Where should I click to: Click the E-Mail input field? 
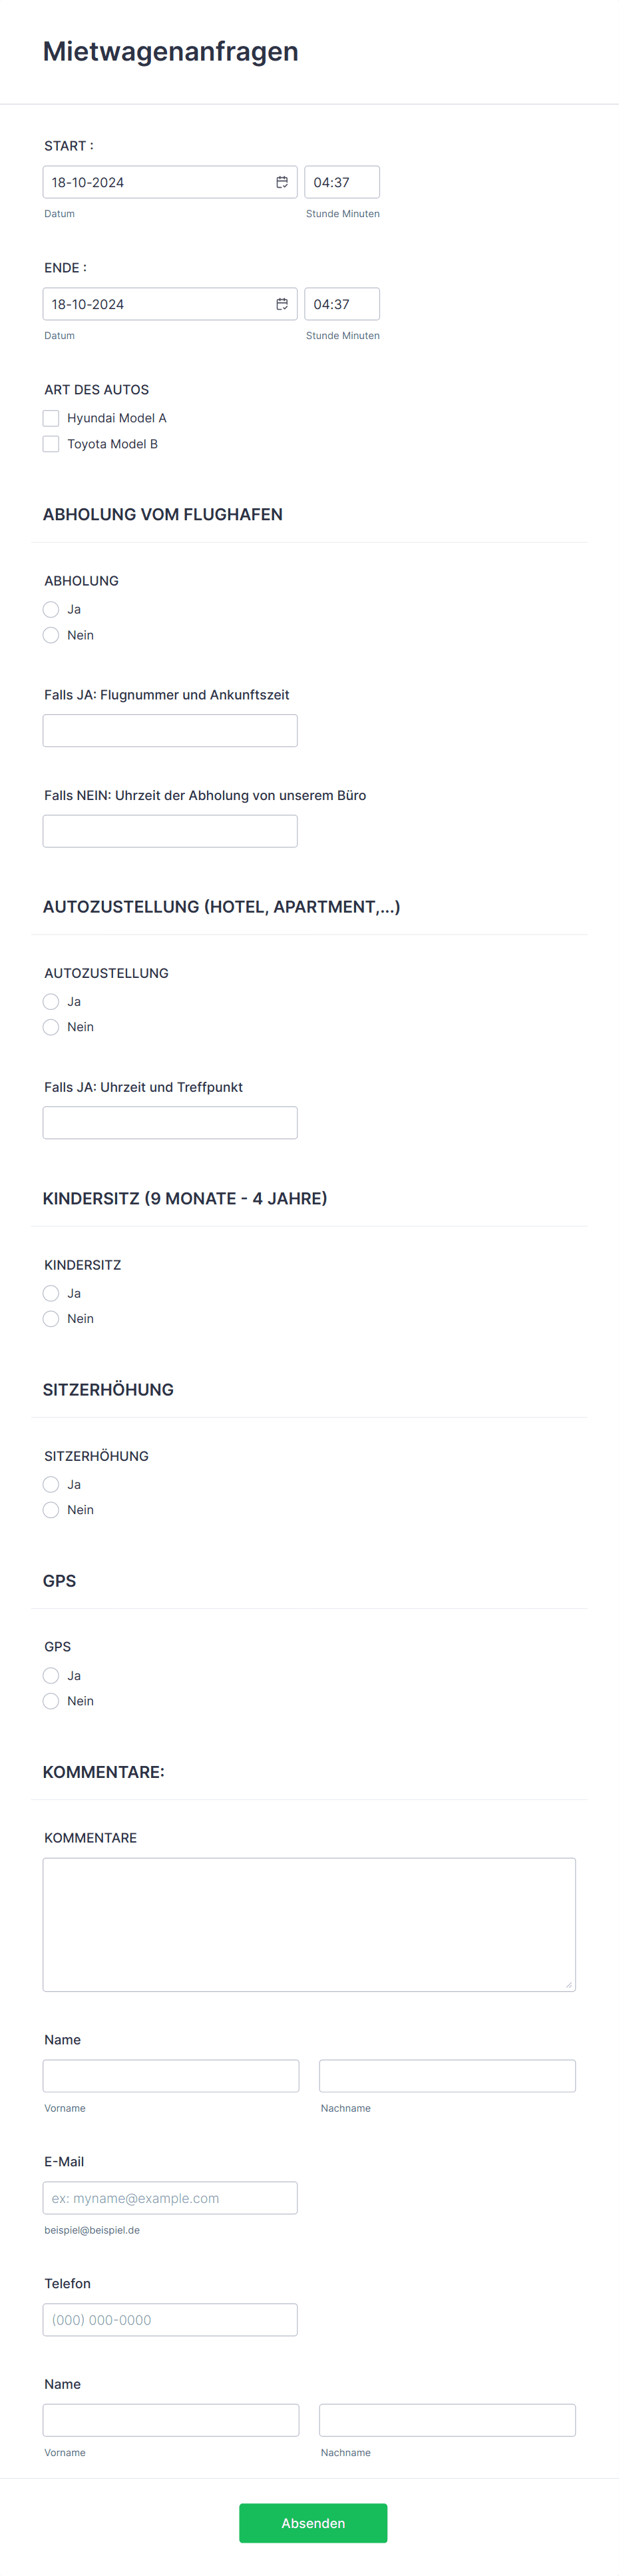[x=170, y=2197]
